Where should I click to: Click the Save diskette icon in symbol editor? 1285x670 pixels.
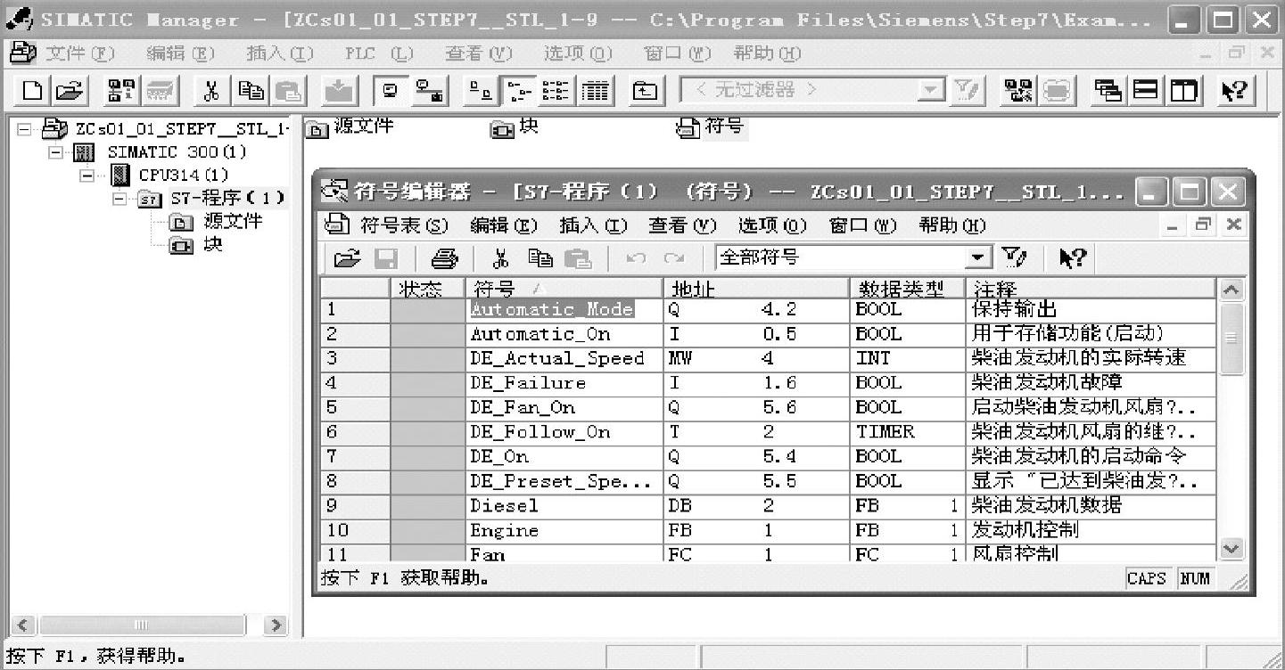[x=385, y=258]
